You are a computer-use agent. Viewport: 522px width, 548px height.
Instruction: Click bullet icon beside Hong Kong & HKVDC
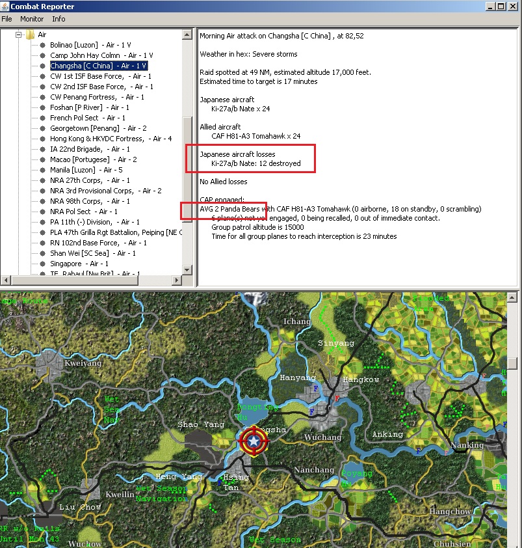tap(43, 139)
